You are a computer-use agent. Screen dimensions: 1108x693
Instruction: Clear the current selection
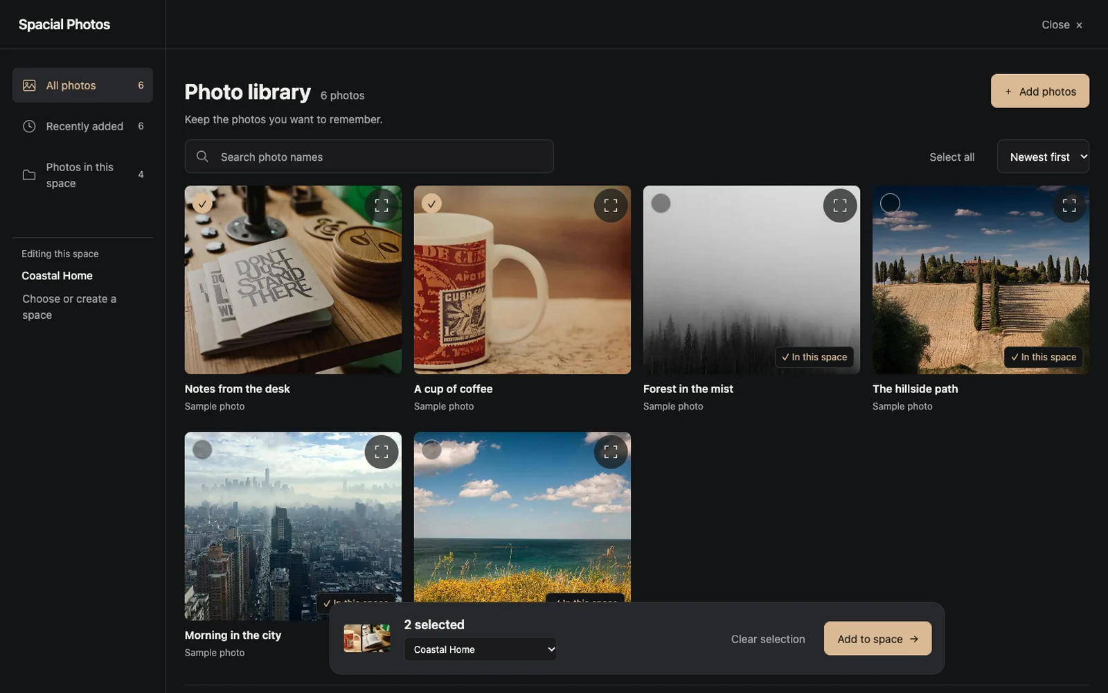coord(768,639)
